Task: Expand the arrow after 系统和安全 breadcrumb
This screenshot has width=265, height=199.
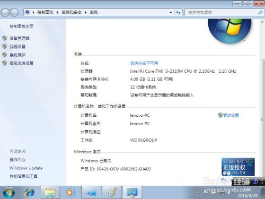Action: pyautogui.click(x=86, y=12)
